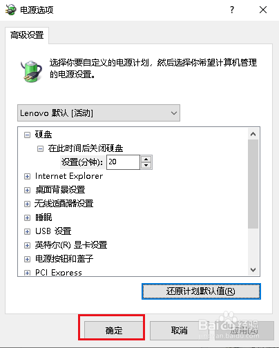Click the green battery plug icon
The image size is (279, 348).
coord(31,71)
